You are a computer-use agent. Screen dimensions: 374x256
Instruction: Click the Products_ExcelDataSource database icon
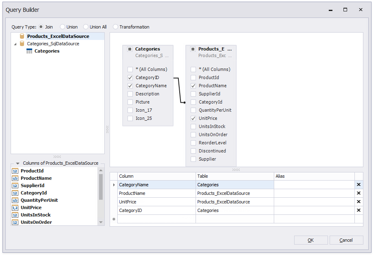pos(22,36)
